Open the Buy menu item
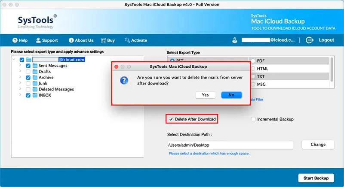This screenshot has width=344, height=187. (x=108, y=40)
